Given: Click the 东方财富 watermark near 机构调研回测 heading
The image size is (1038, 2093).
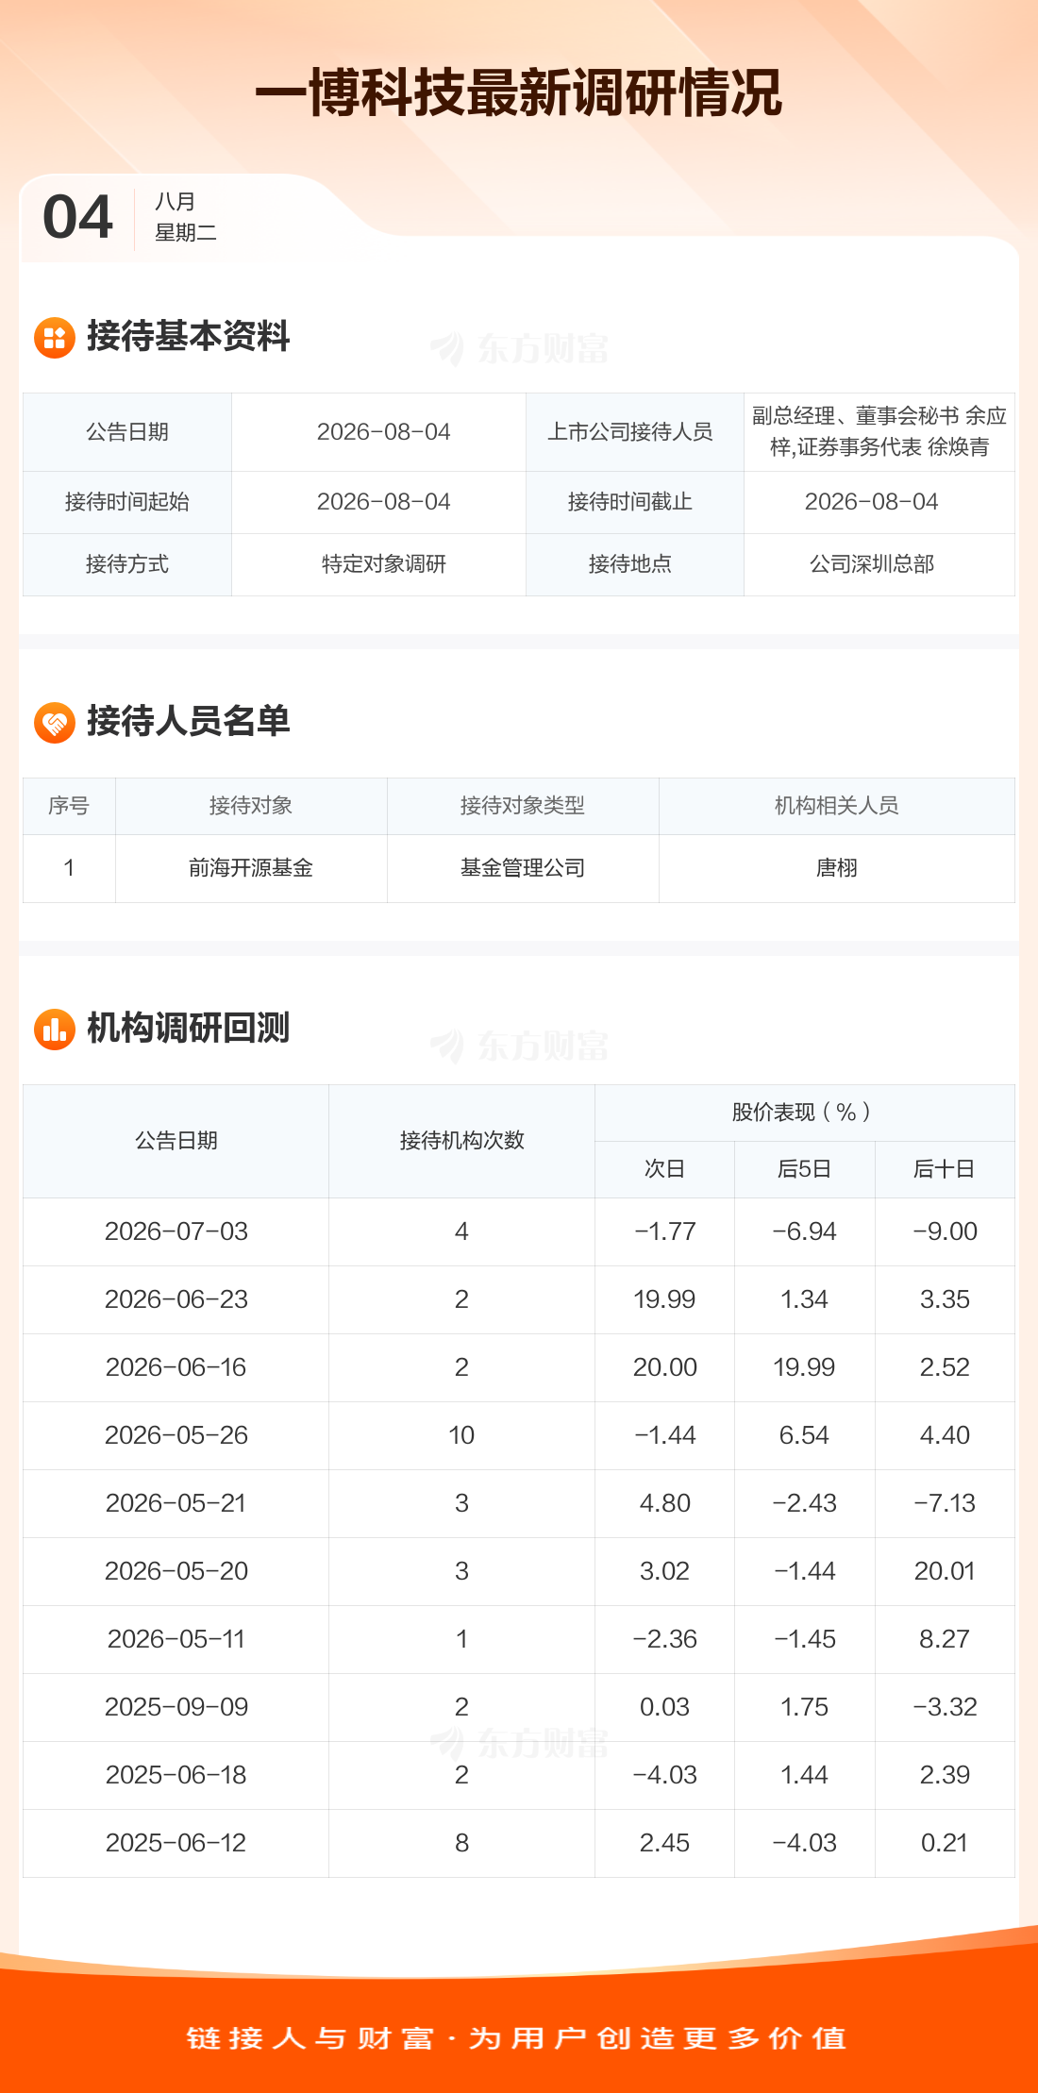Looking at the screenshot, I should [519, 1046].
